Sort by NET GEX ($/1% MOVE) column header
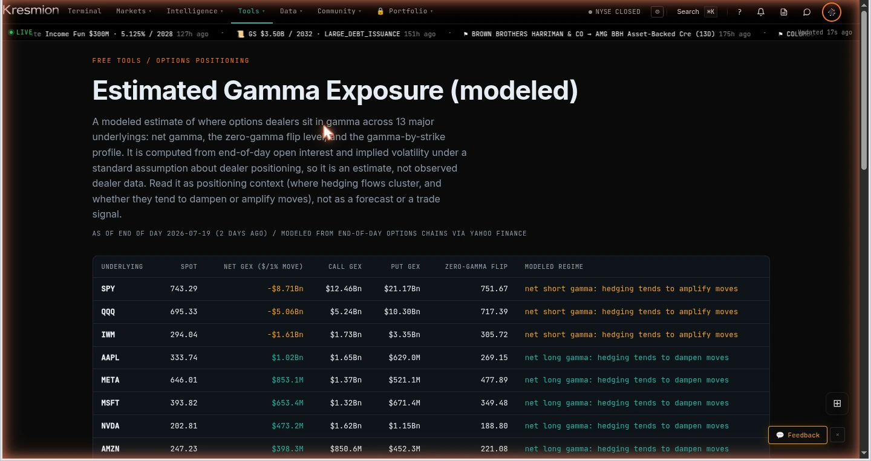 coord(263,266)
